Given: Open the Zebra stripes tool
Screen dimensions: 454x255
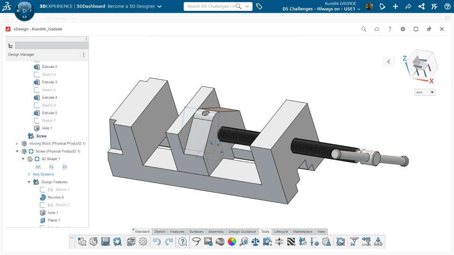Looking at the screenshot, I should click(x=291, y=241).
